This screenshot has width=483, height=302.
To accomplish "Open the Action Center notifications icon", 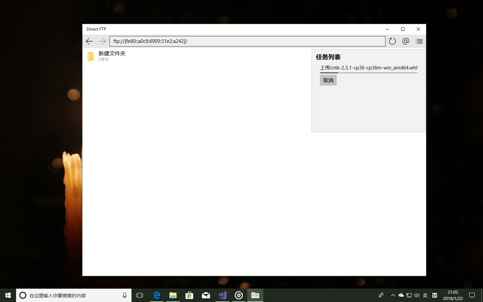I will (472, 295).
